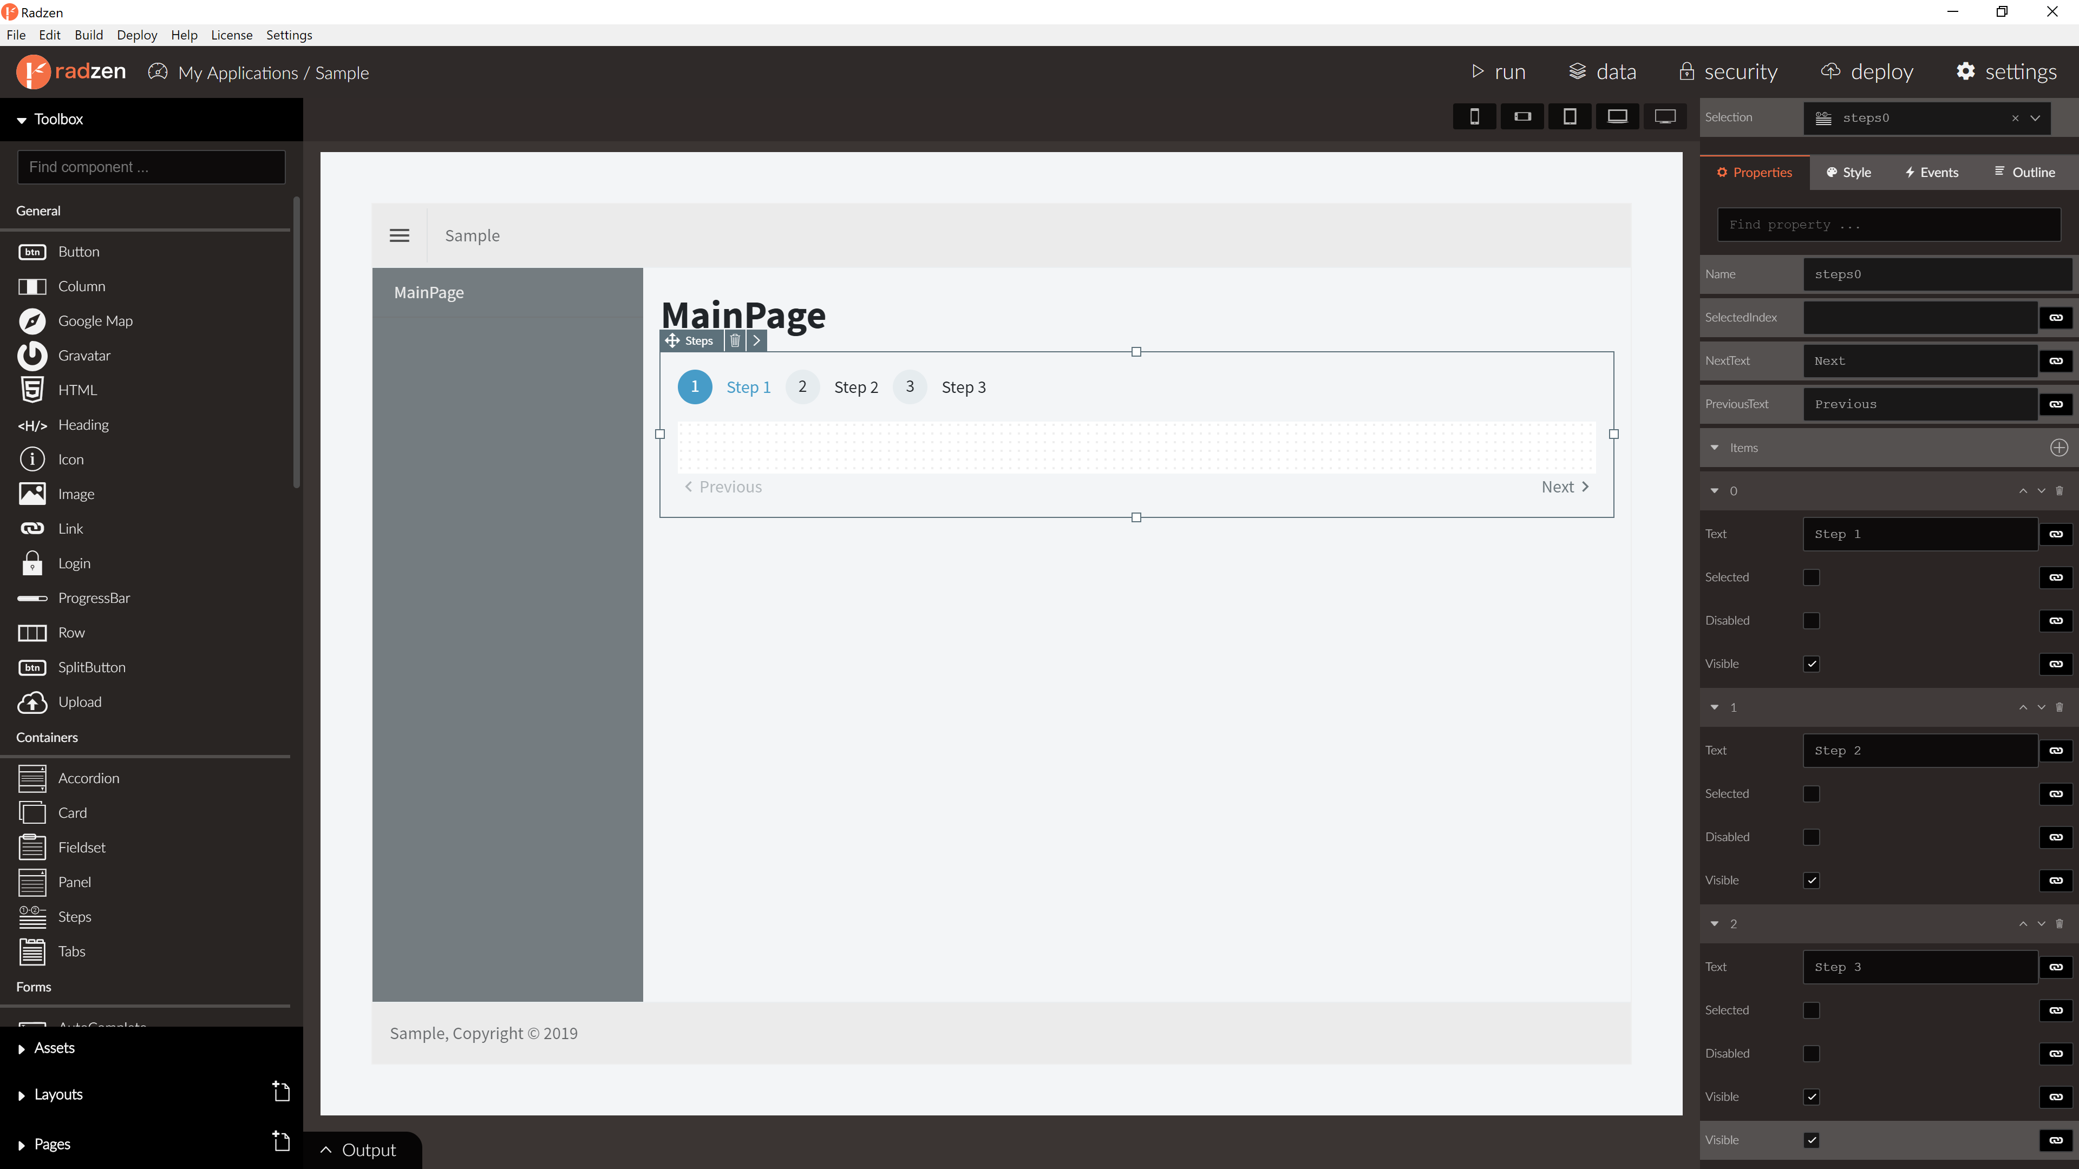Delete the Steps component using trash icon
This screenshot has width=2079, height=1169.
[x=735, y=340]
